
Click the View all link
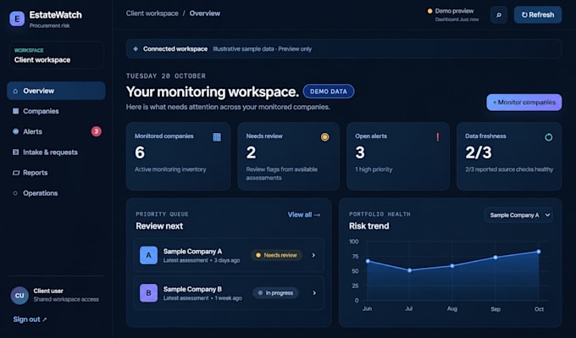(x=304, y=214)
